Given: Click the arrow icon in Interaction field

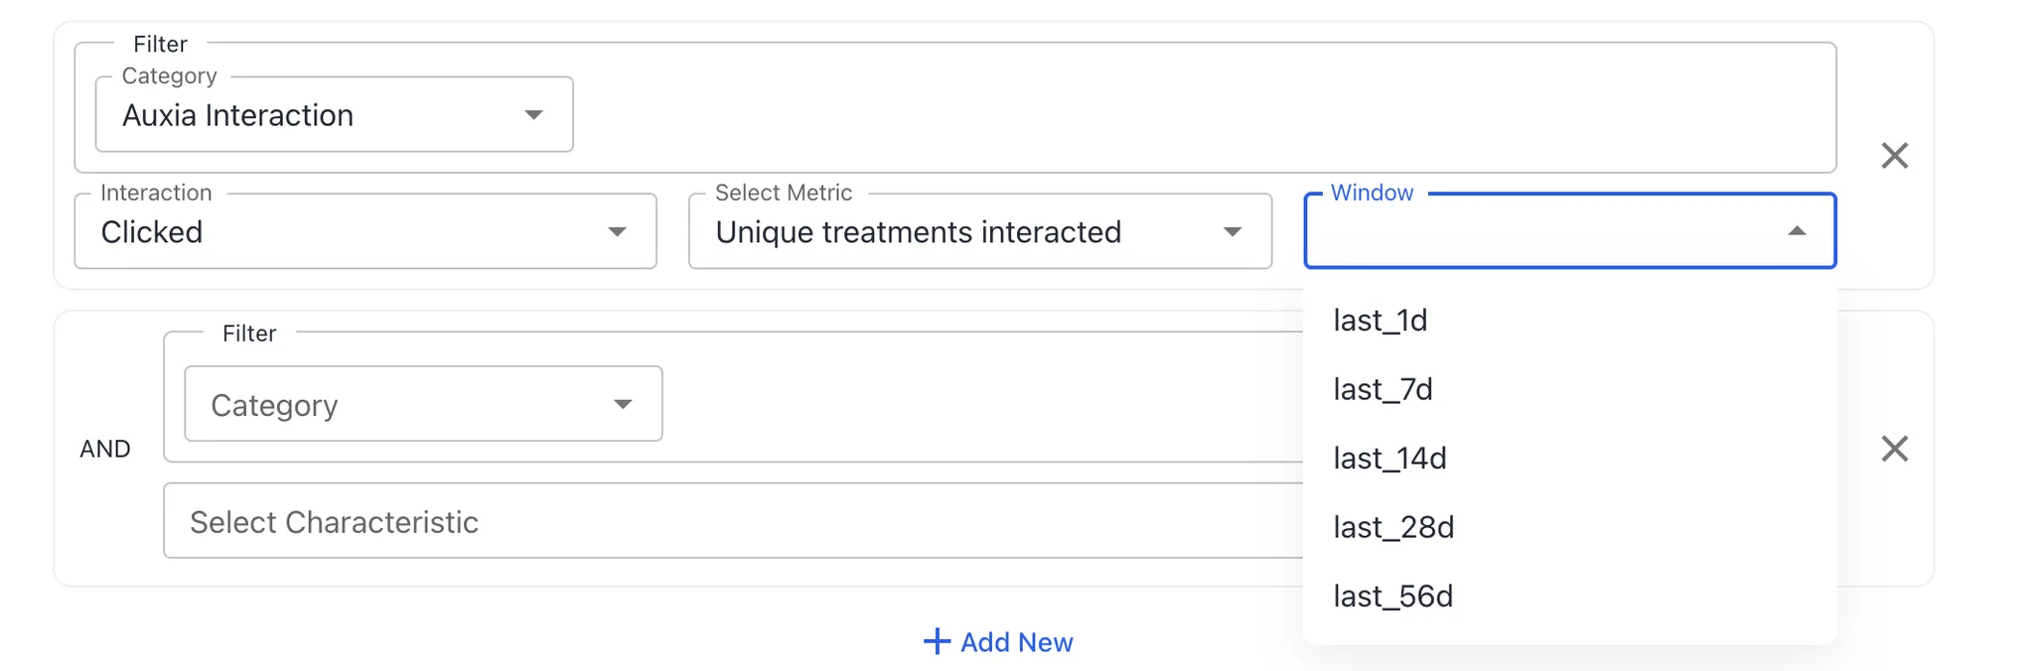Looking at the screenshot, I should point(617,231).
